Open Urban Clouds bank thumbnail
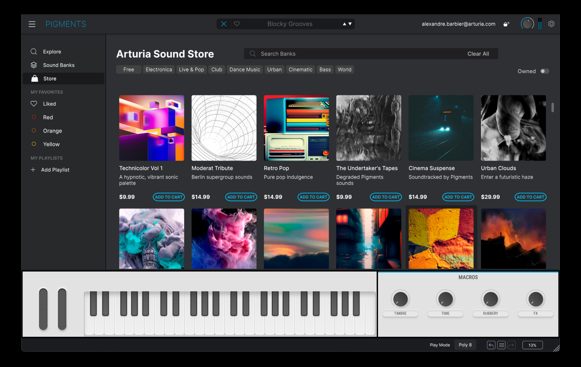Screen dimensions: 581x367 [513, 128]
